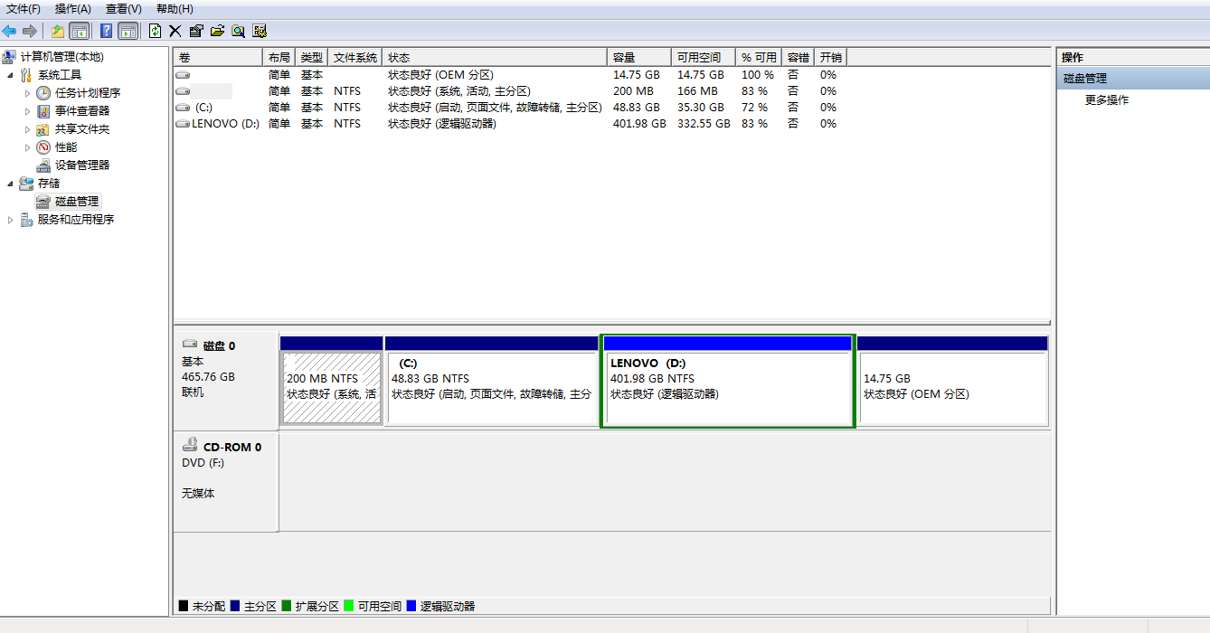Open the Properties toolbar icon
This screenshot has width=1210, height=633.
(196, 31)
